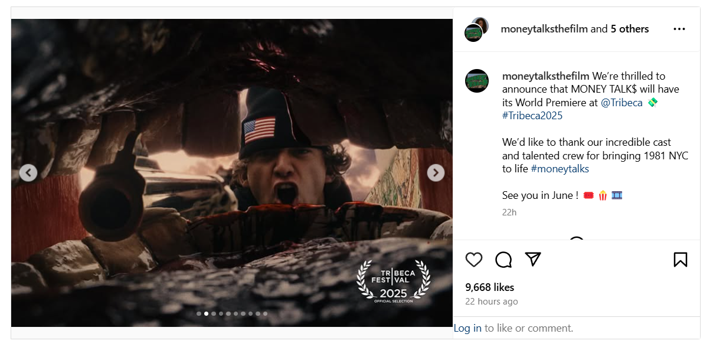Open the @Tribeca mention link
The width and height of the screenshot is (713, 347).
coord(622,103)
